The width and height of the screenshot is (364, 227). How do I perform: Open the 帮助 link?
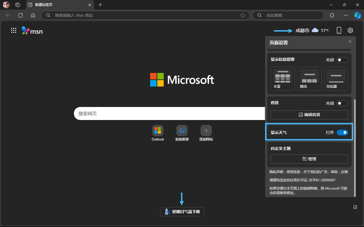tap(334, 172)
